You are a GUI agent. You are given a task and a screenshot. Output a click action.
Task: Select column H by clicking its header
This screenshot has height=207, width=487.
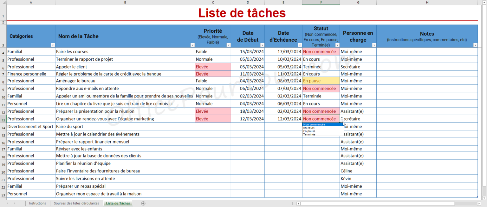pos(427,2)
